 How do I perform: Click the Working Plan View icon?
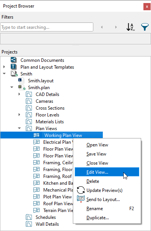pos(36,135)
